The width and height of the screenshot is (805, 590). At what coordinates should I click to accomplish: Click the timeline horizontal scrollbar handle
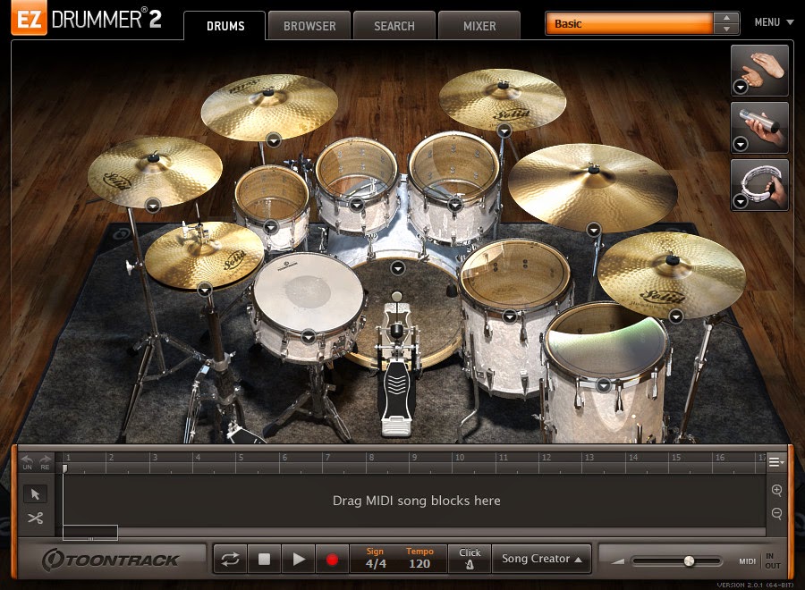pyautogui.click(x=90, y=533)
